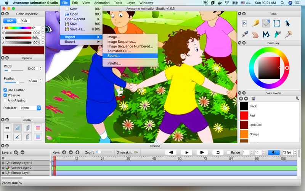
Task: Switch to RGB color mode
Action: (x=24, y=21)
